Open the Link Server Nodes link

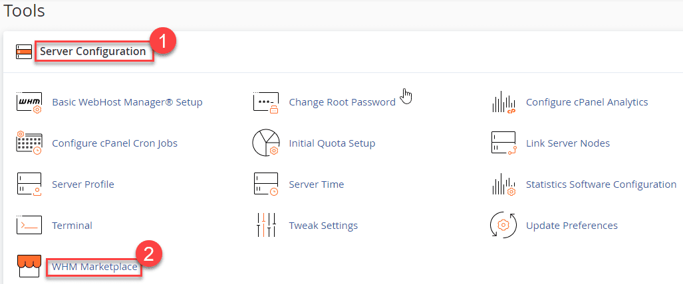568,143
